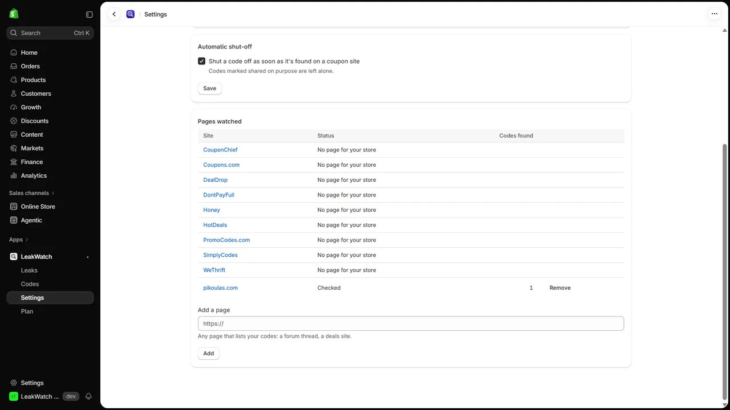The height and width of the screenshot is (410, 730).
Task: Click the Home icon in sidebar
Action: (x=14, y=52)
